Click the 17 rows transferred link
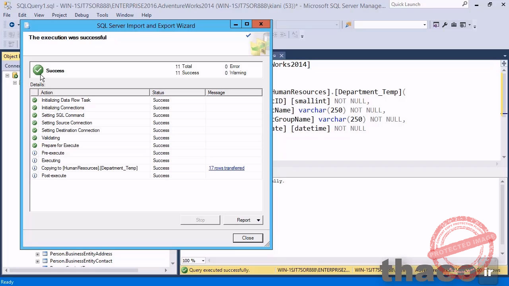Screen dimensions: 509x286 point(226,168)
